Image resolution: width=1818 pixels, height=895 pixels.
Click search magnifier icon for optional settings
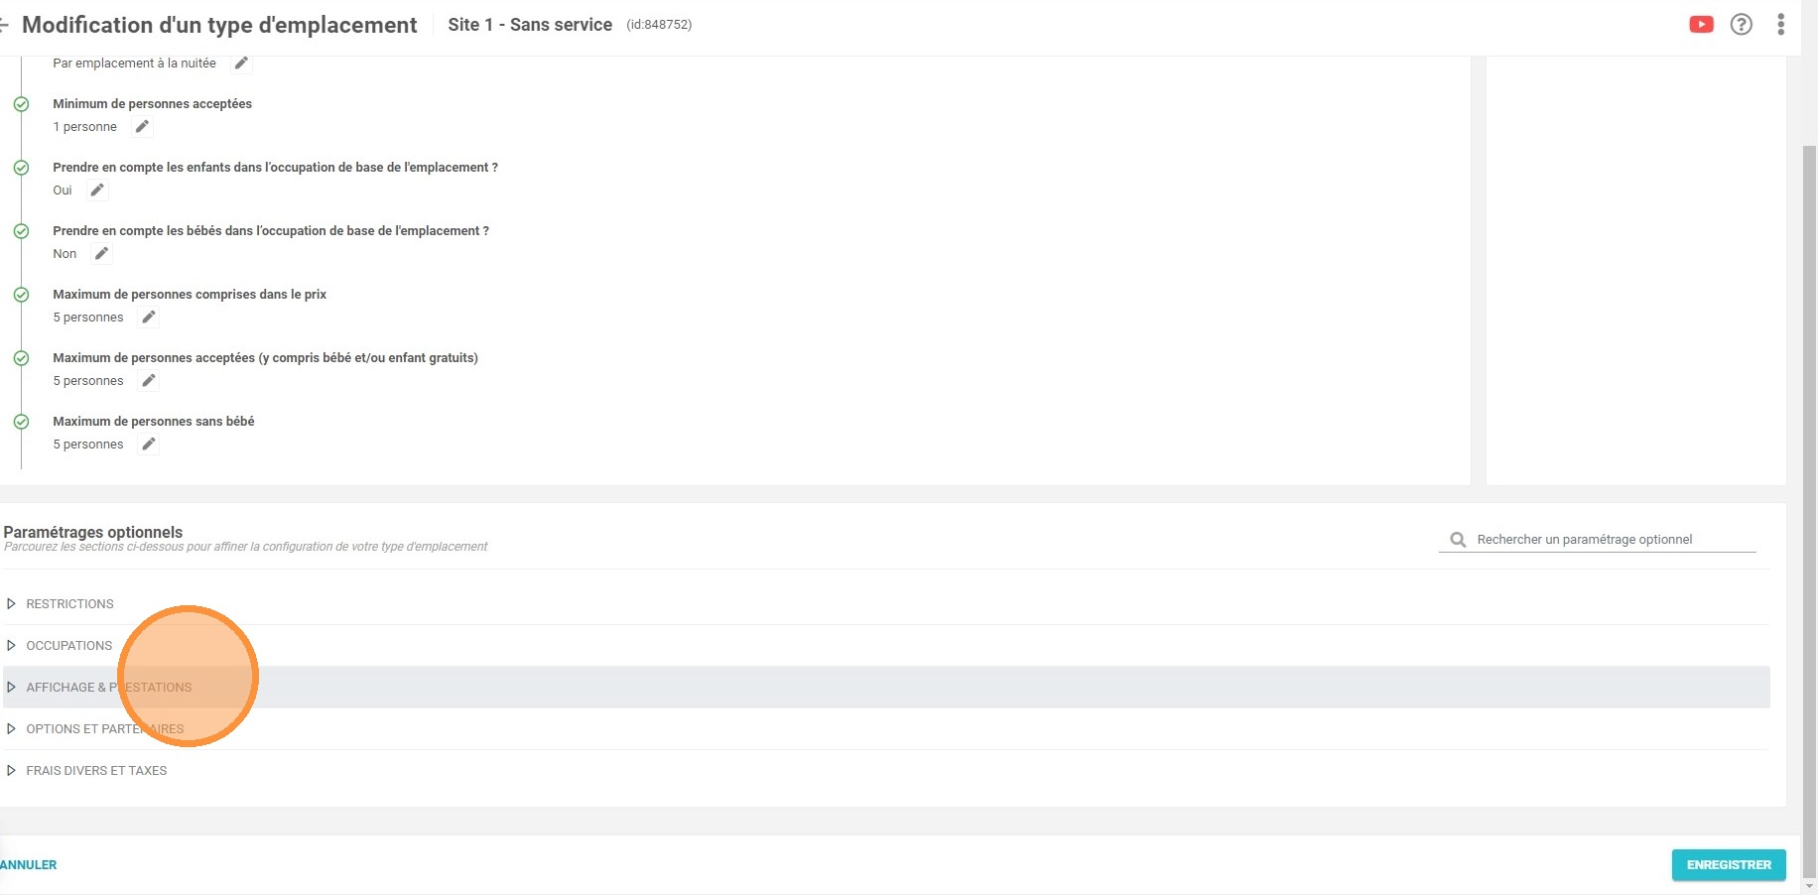click(x=1458, y=540)
